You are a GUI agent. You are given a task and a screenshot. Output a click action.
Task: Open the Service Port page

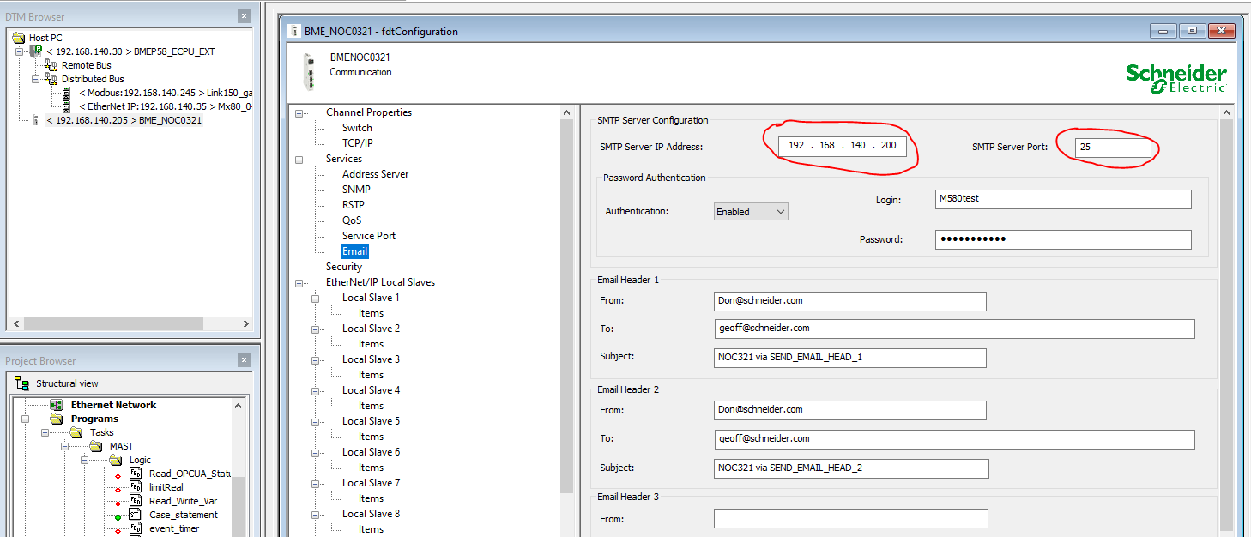click(x=369, y=236)
